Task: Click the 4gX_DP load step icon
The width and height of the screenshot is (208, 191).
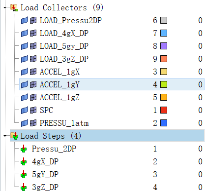Action: click(24, 161)
